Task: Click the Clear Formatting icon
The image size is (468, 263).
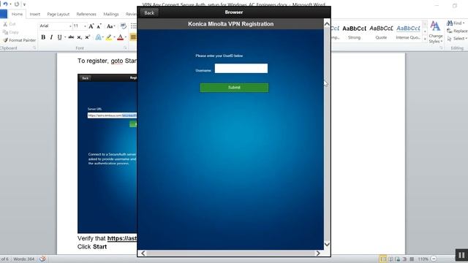Action: (124, 26)
